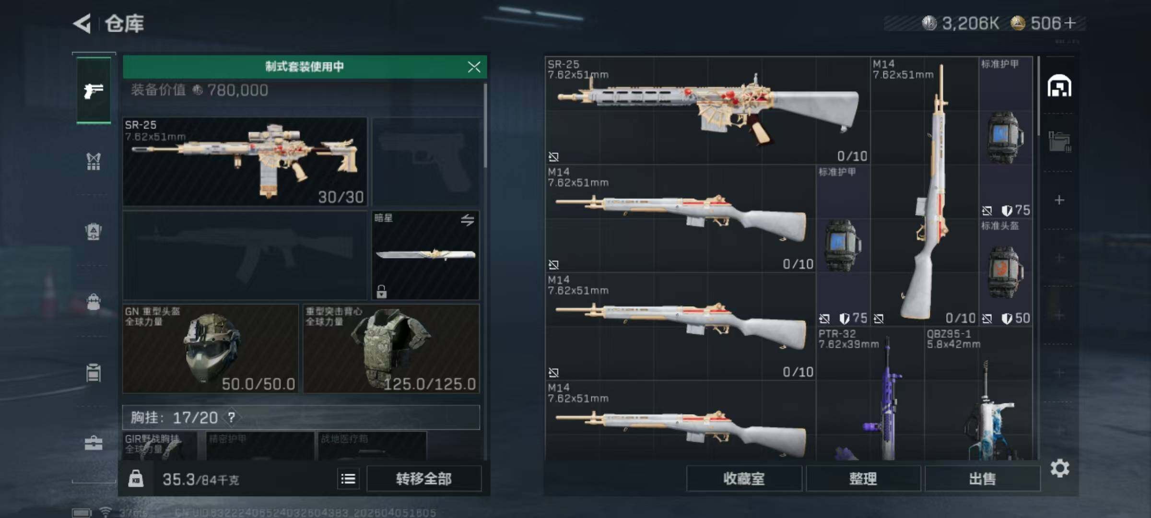Add a stash tab with plus icon
This screenshot has width=1151, height=518.
(1059, 200)
